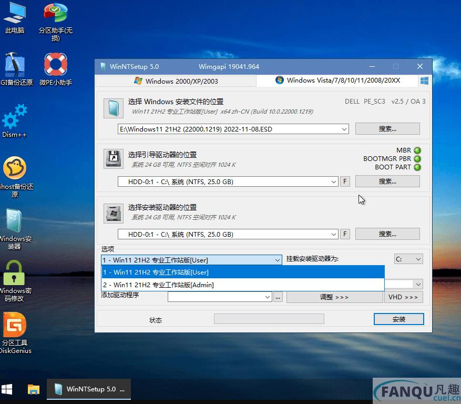Open the Windows安装器 desktop icon
461x404 pixels.
pyautogui.click(x=15, y=229)
